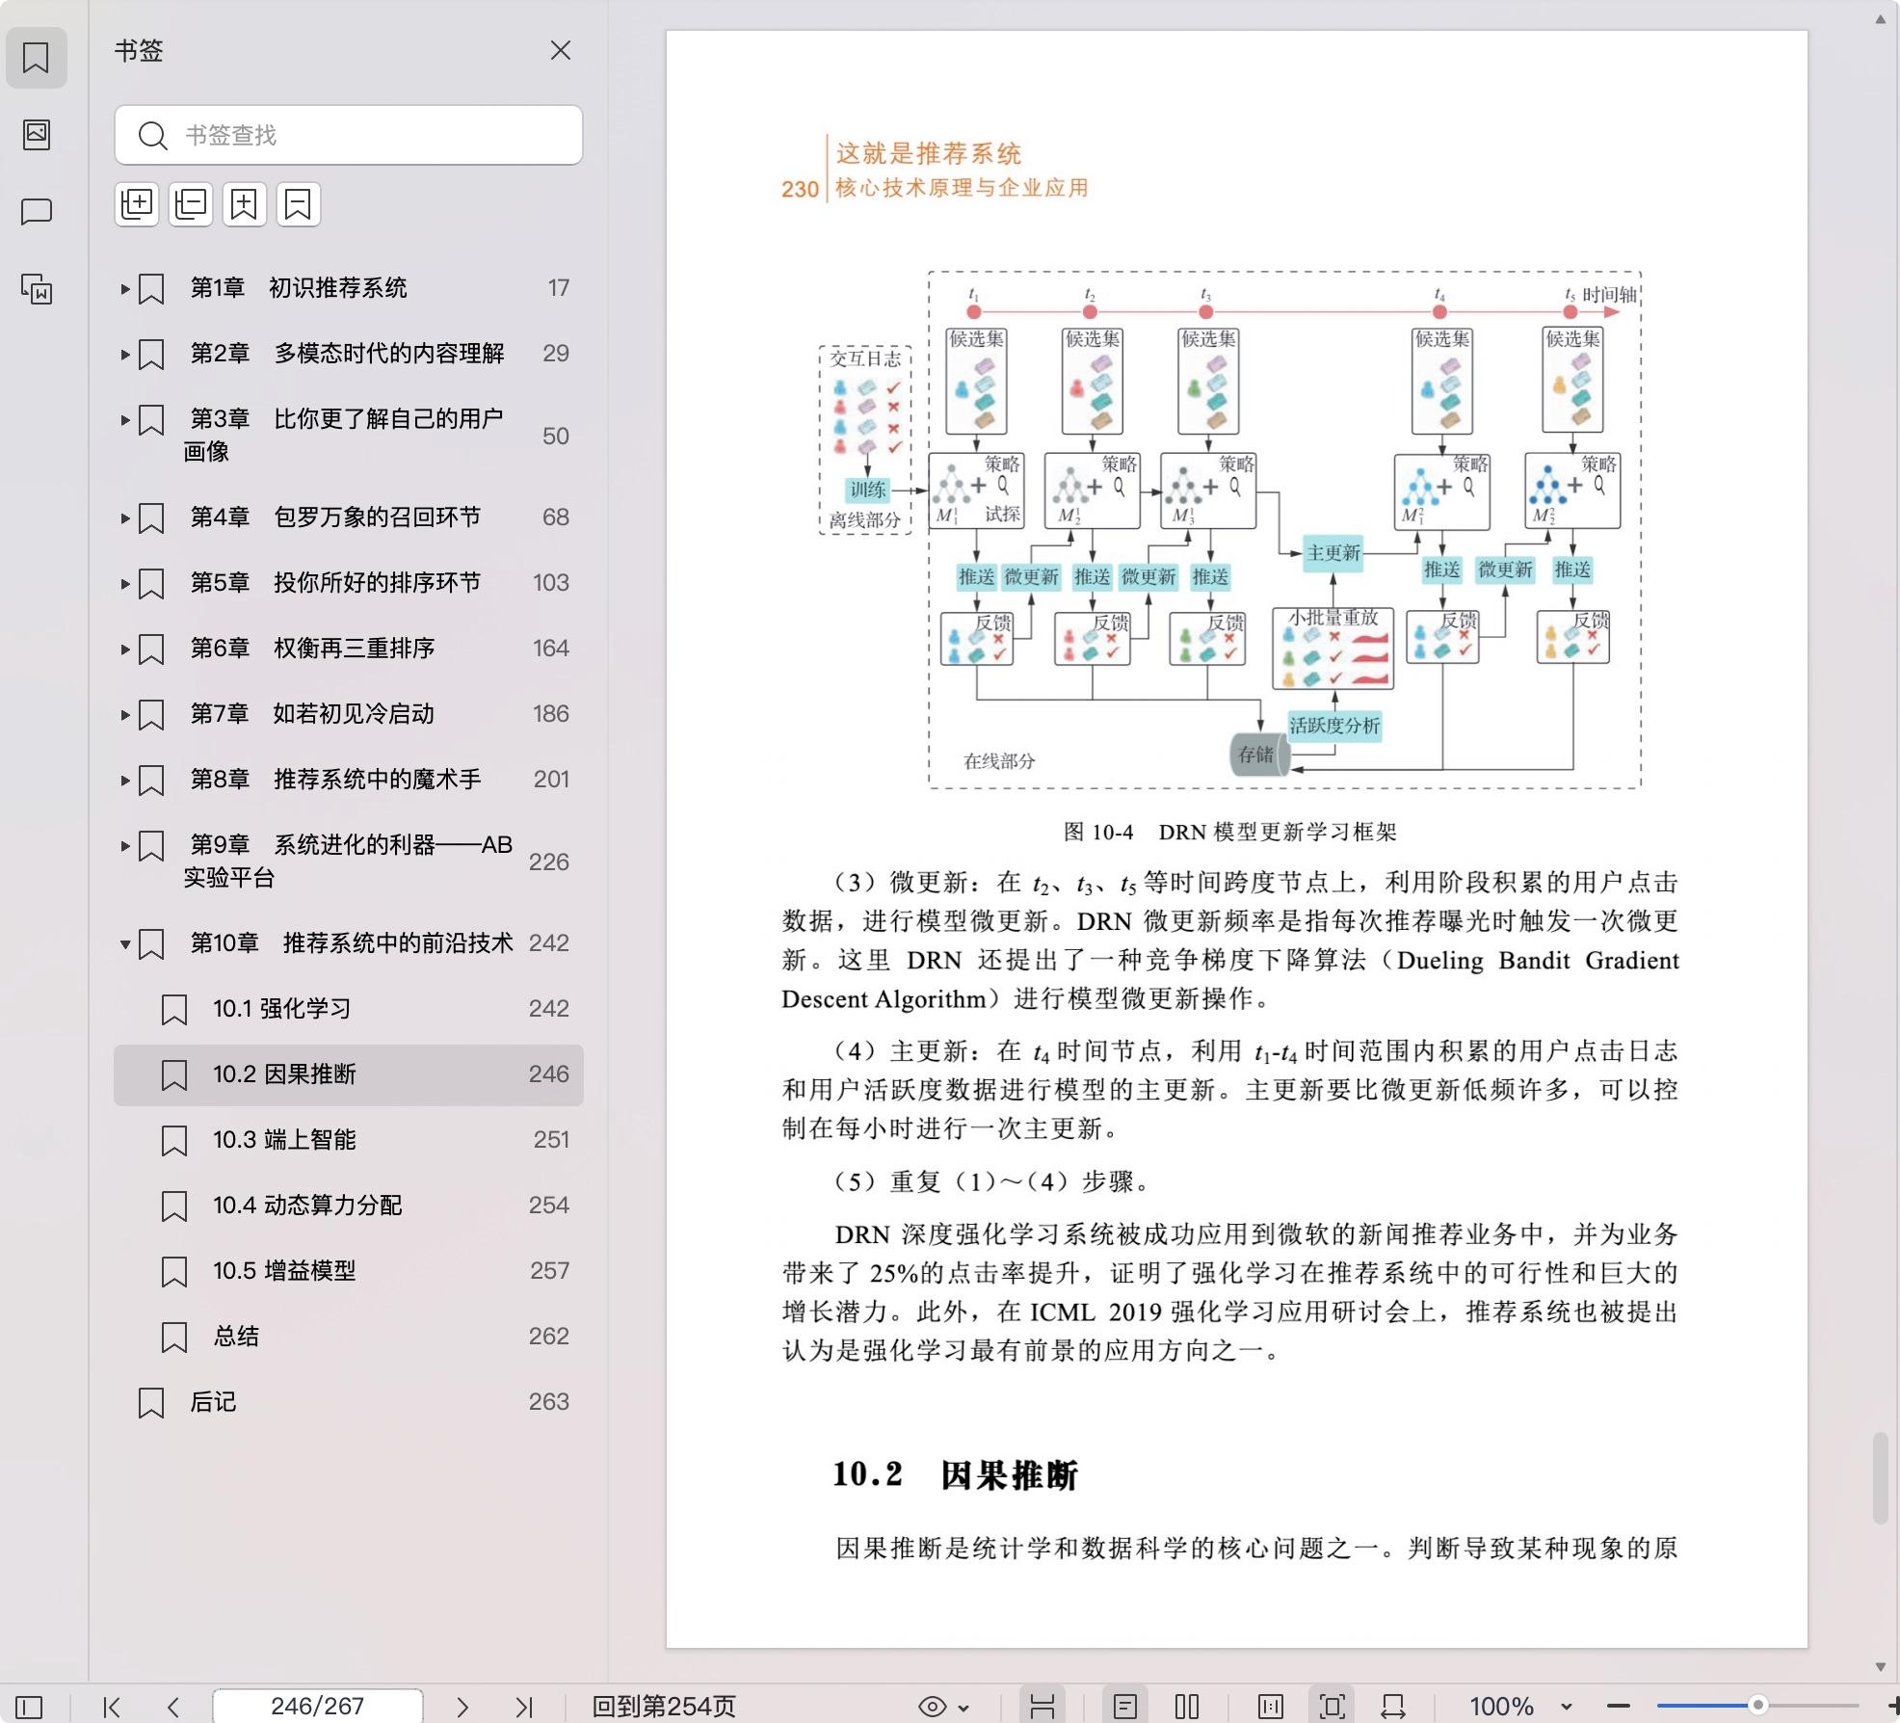This screenshot has width=1900, height=1723.
Task: Expand 第8章 推荐系统中的魔术手
Action: (125, 780)
